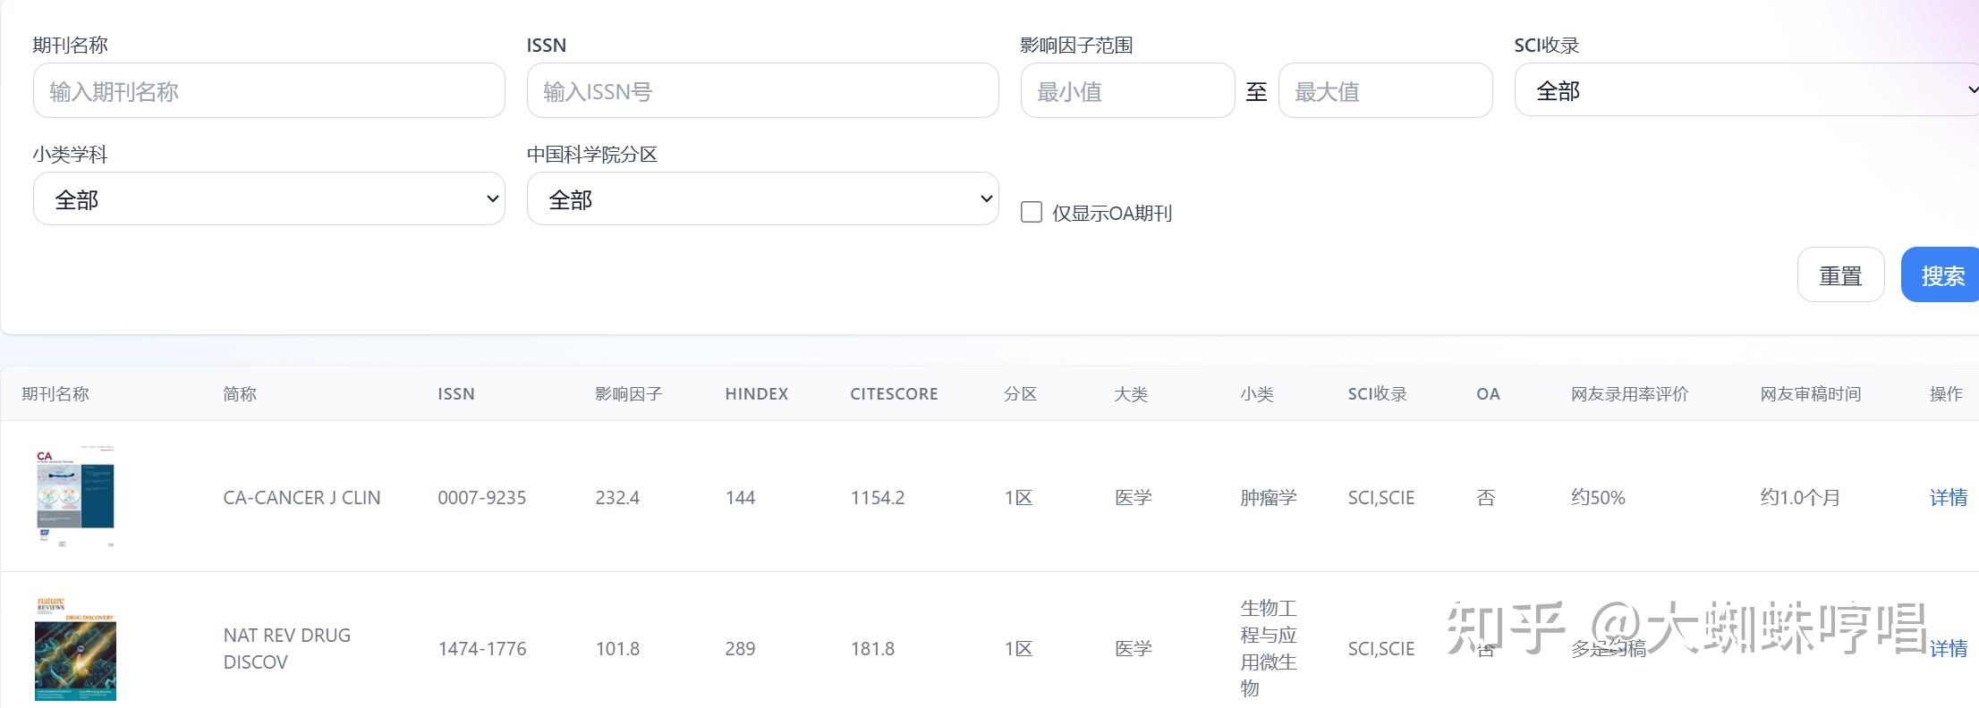
Task: Open the SCI收录 dropdown
Action: point(1746,90)
